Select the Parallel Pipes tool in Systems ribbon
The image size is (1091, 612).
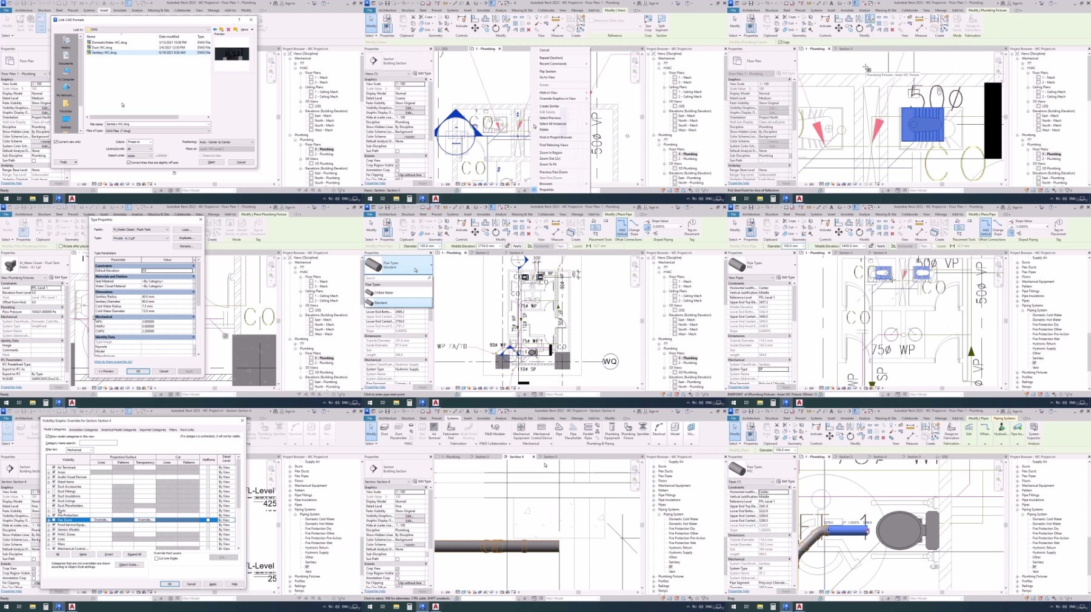588,431
